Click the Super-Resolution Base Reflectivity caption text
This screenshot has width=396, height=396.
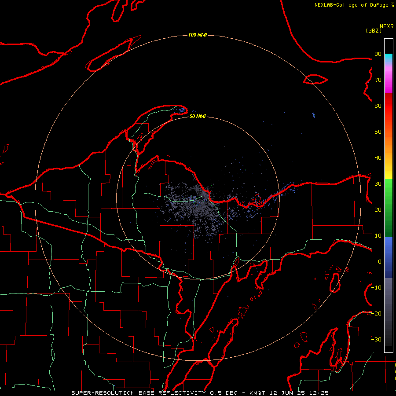point(200,393)
